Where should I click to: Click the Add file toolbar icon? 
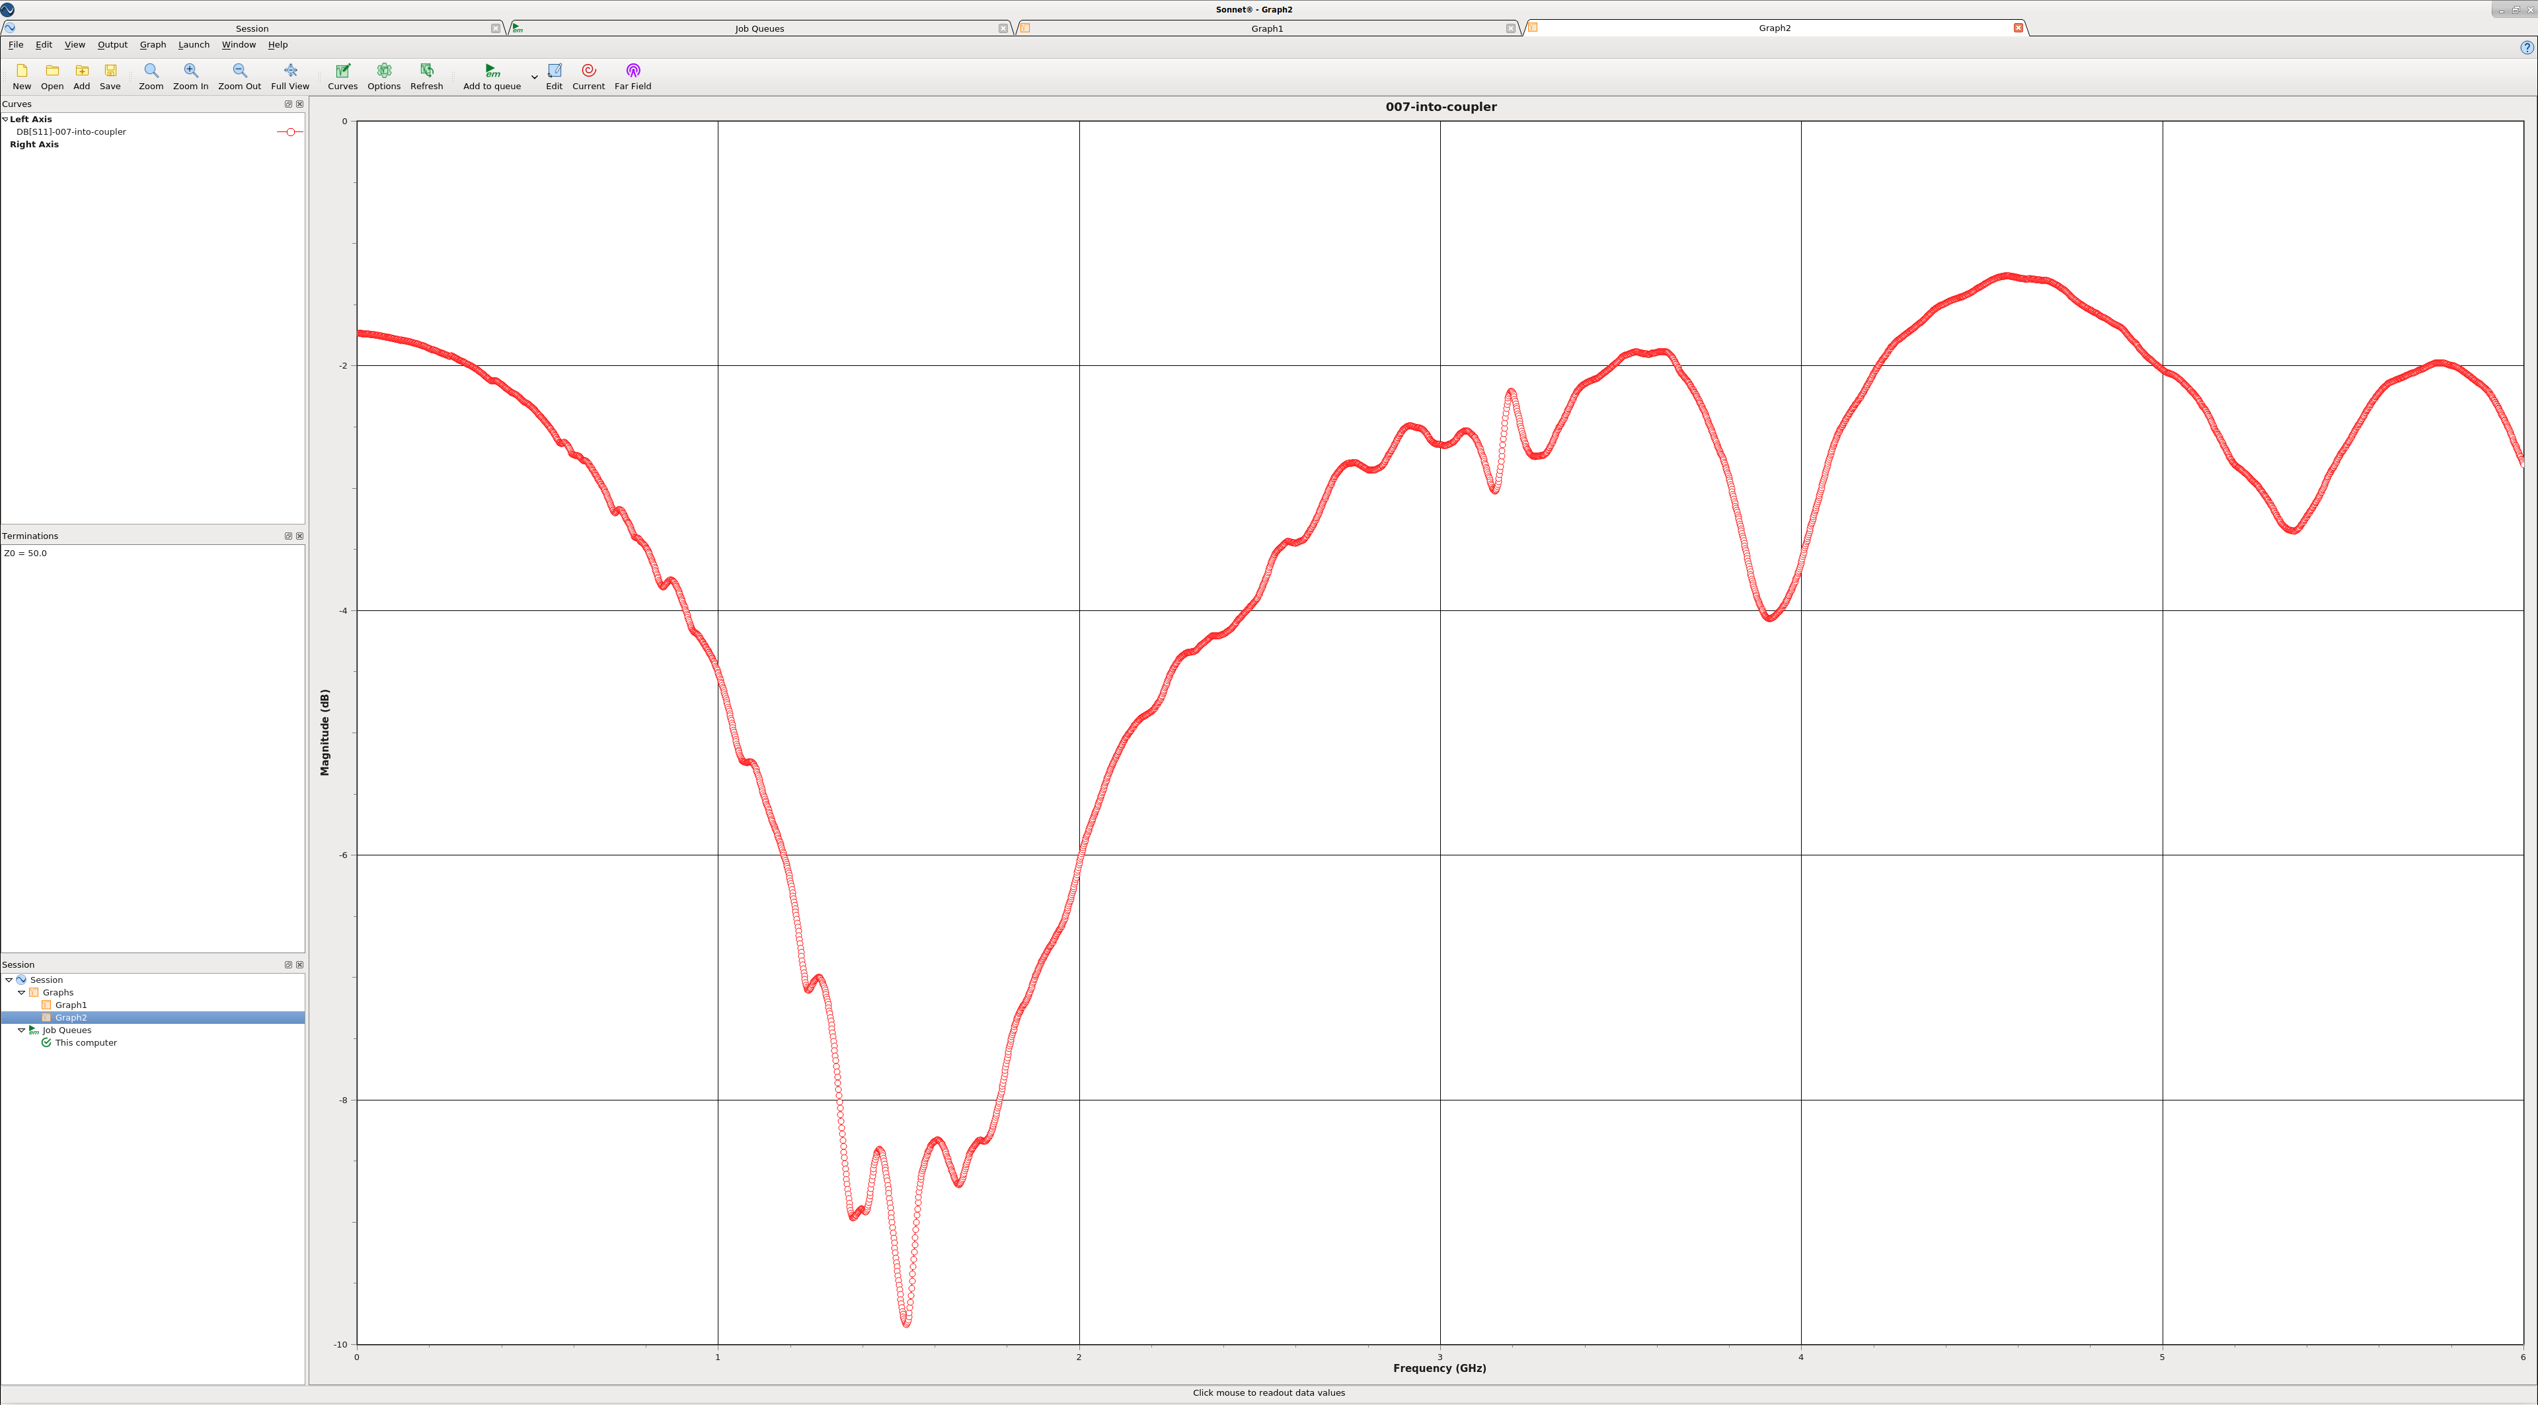(x=82, y=71)
